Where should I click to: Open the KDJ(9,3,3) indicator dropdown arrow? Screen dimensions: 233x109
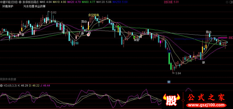click(x=1, y=85)
